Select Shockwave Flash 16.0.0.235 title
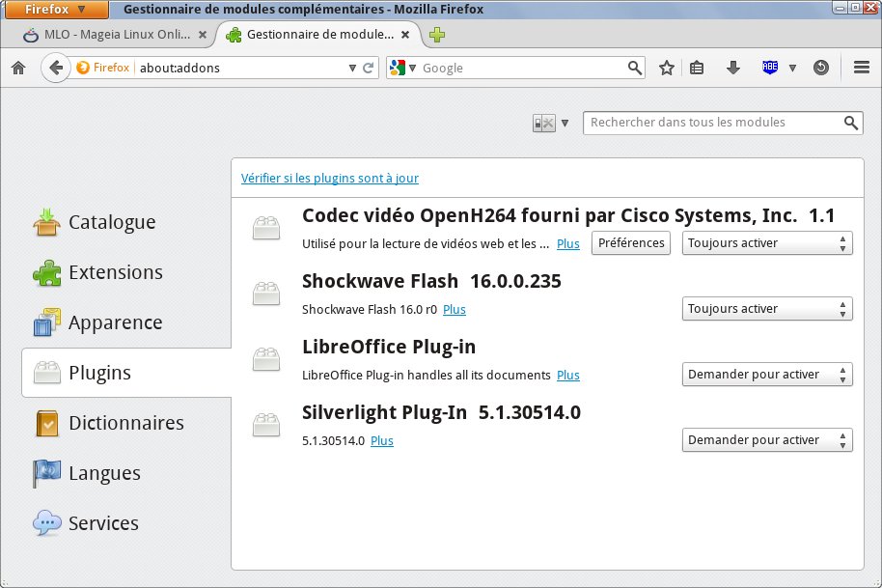The width and height of the screenshot is (882, 588). (431, 281)
